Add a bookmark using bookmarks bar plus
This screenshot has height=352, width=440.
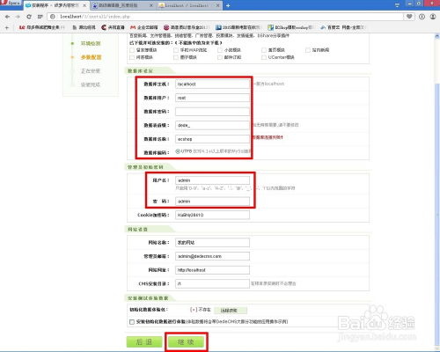[7, 27]
